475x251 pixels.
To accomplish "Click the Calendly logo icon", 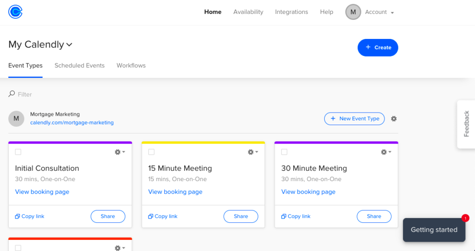I will [x=15, y=12].
